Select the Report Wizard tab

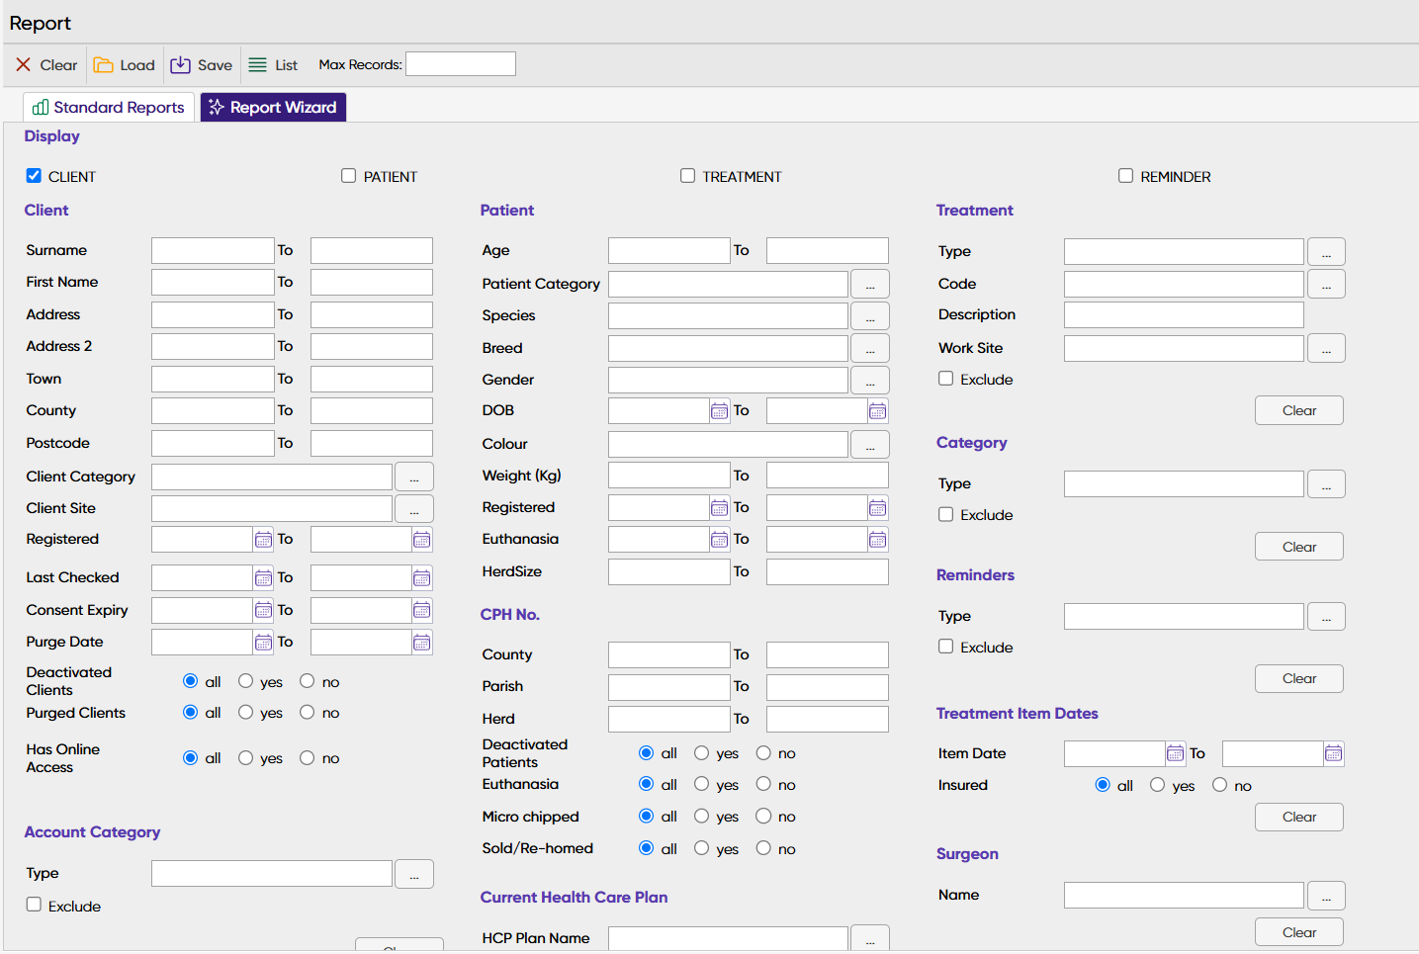point(273,107)
